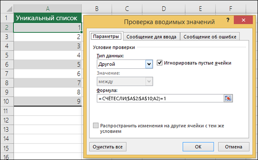The image size is (258, 160).
Task: Click inside the Формула input field
Action: pyautogui.click(x=160, y=98)
